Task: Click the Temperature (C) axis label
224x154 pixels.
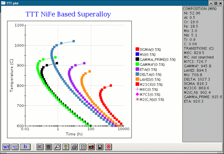Action: [x=11, y=76]
